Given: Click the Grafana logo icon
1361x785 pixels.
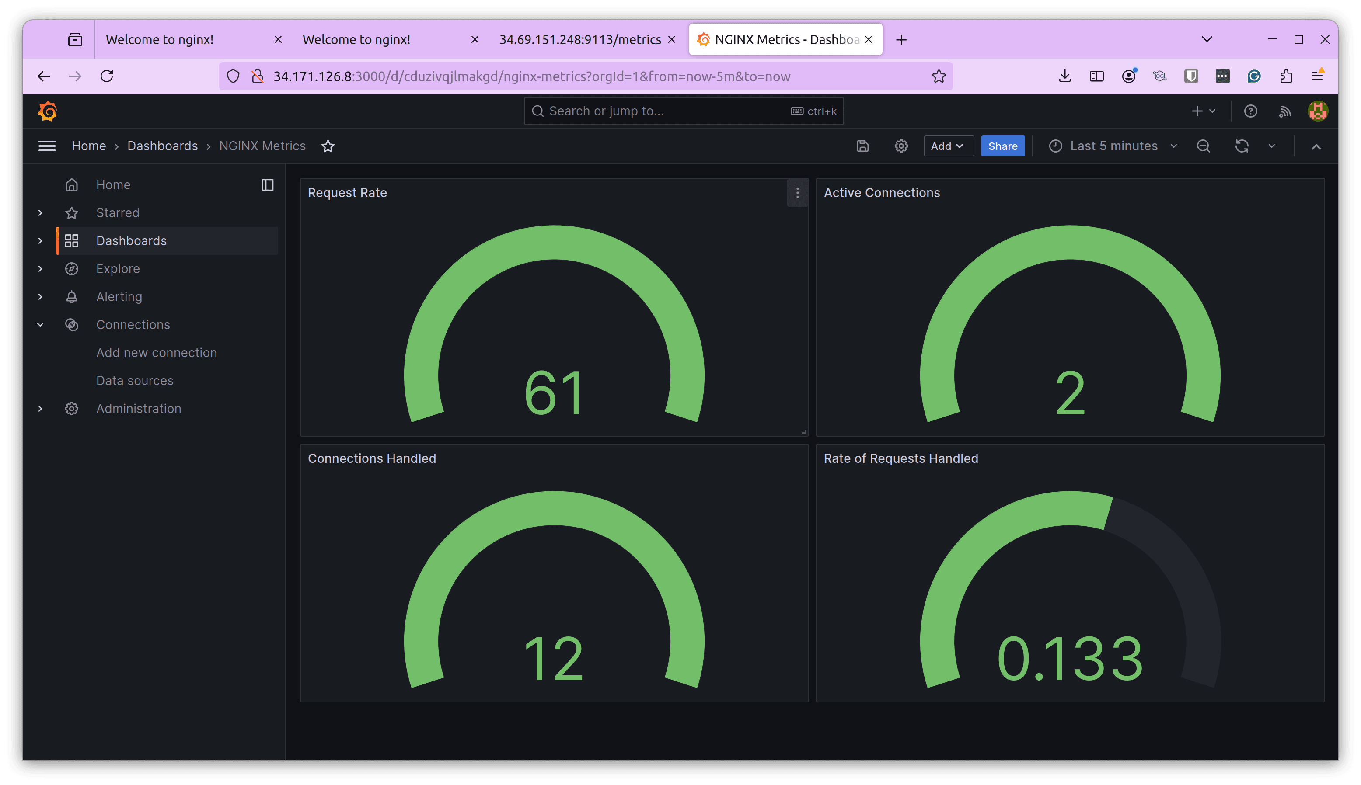Looking at the screenshot, I should click(48, 111).
